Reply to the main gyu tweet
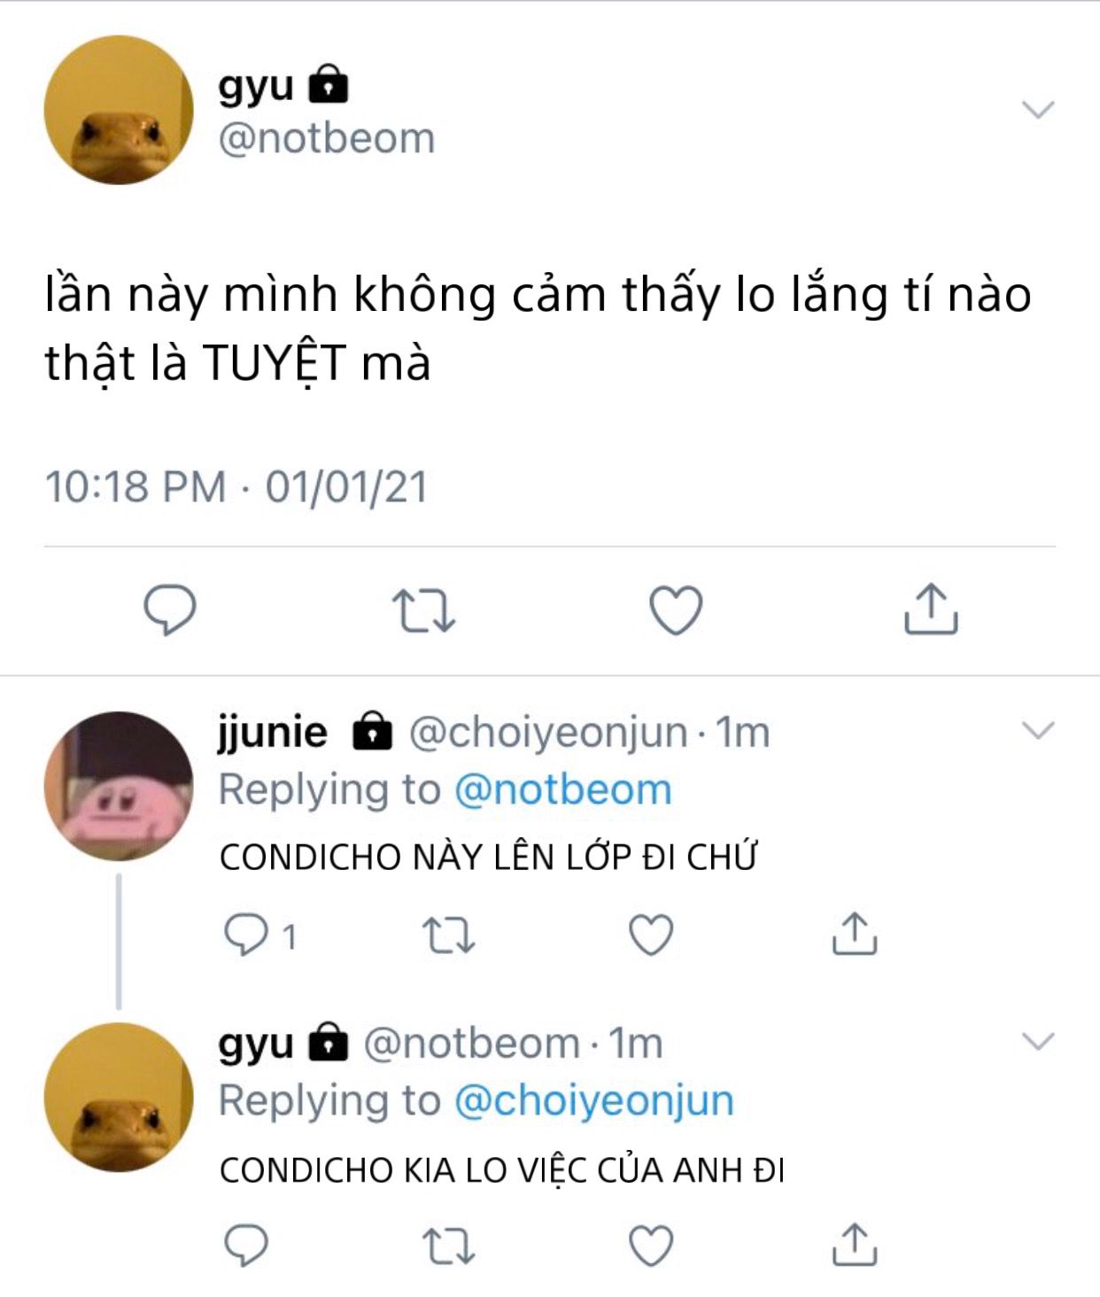Screen dimensions: 1100x1297 [170, 610]
